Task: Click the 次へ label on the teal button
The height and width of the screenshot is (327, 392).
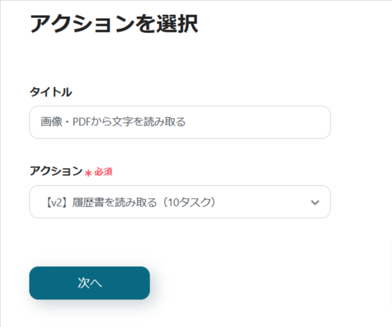Action: point(89,283)
